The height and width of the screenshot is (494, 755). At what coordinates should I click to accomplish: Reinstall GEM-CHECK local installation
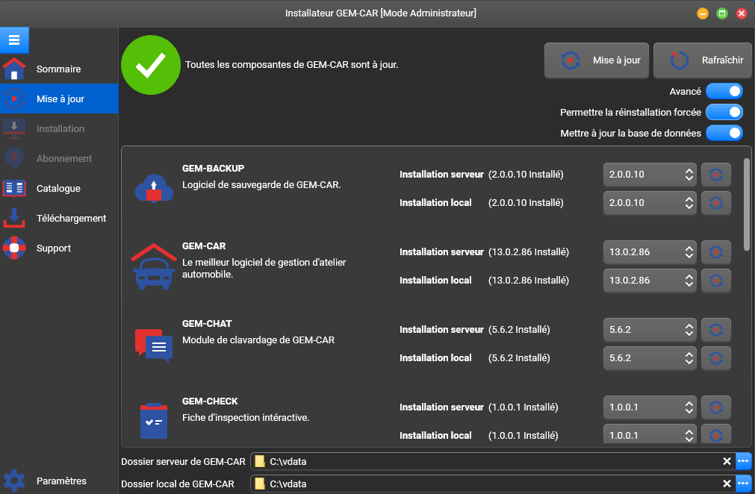[x=716, y=434]
